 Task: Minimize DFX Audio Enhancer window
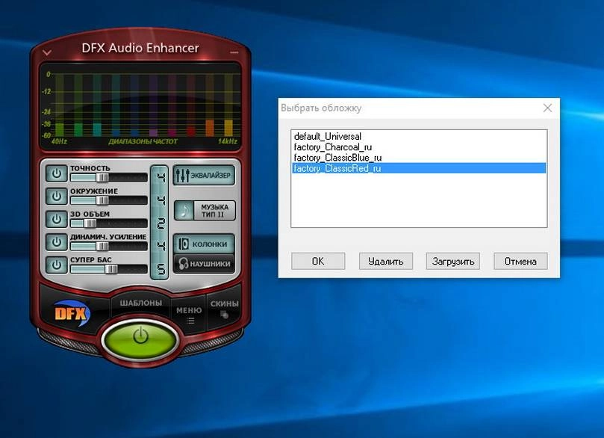[234, 52]
